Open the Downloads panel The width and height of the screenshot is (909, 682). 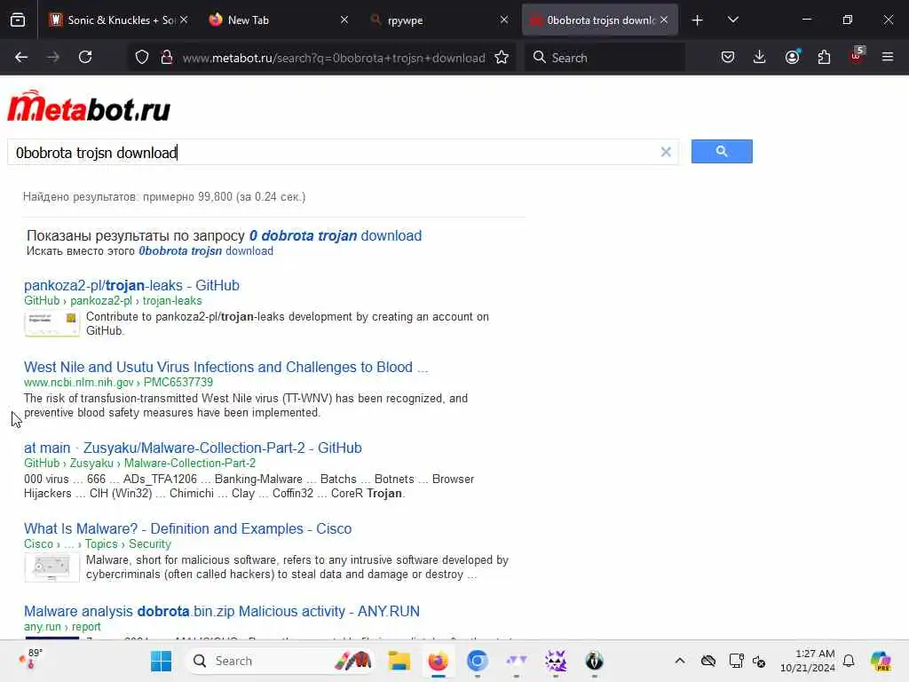(760, 57)
